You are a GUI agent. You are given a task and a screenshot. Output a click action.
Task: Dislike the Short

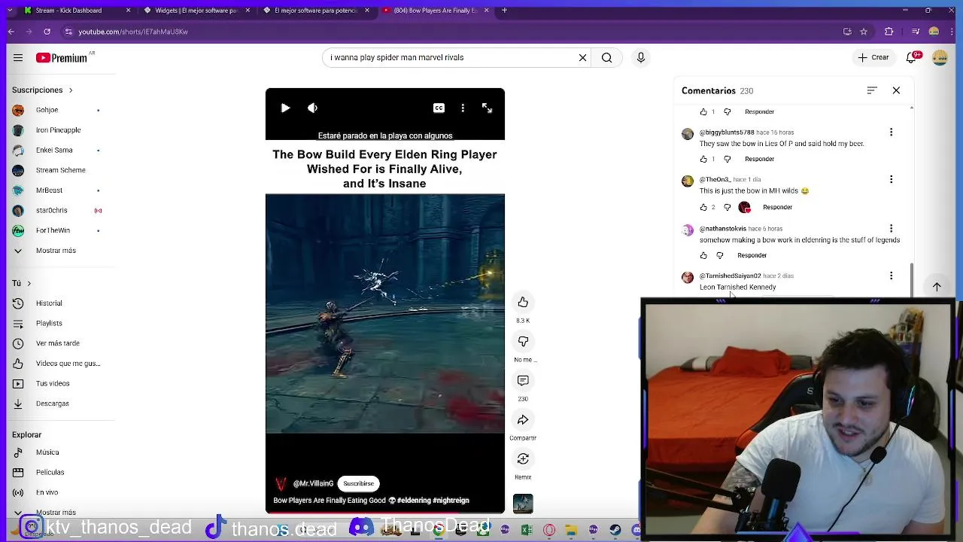523,341
